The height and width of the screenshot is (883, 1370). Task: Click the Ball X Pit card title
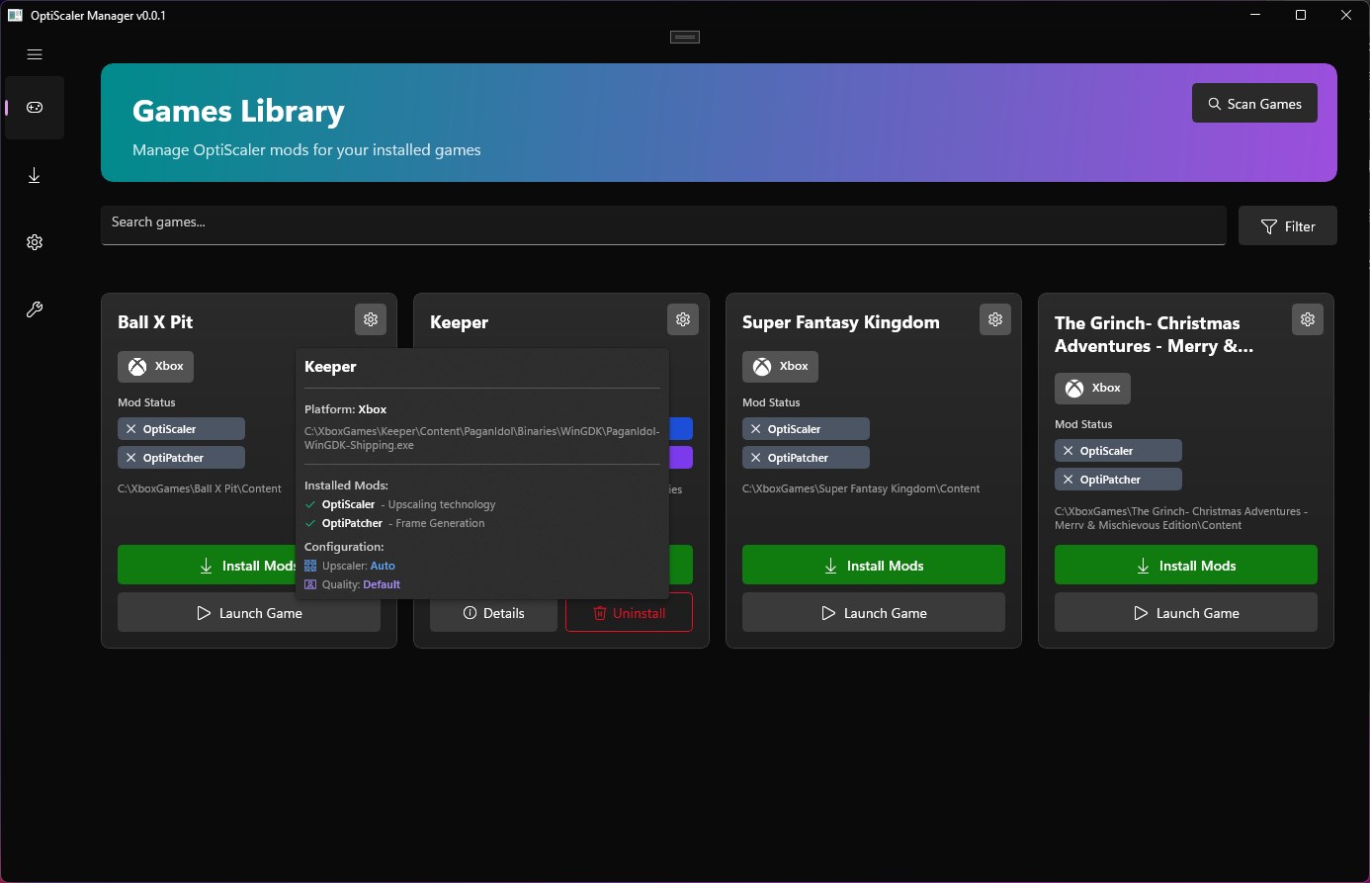155,322
